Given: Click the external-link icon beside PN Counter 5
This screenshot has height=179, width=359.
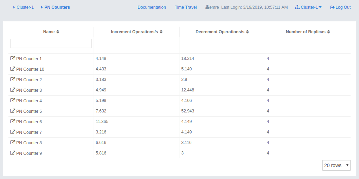Looking at the screenshot, I should pos(13,111).
